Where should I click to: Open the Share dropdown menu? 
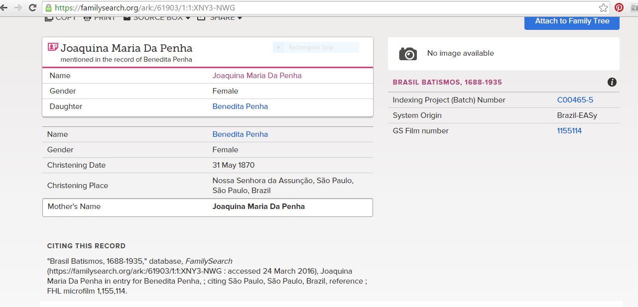tap(220, 18)
